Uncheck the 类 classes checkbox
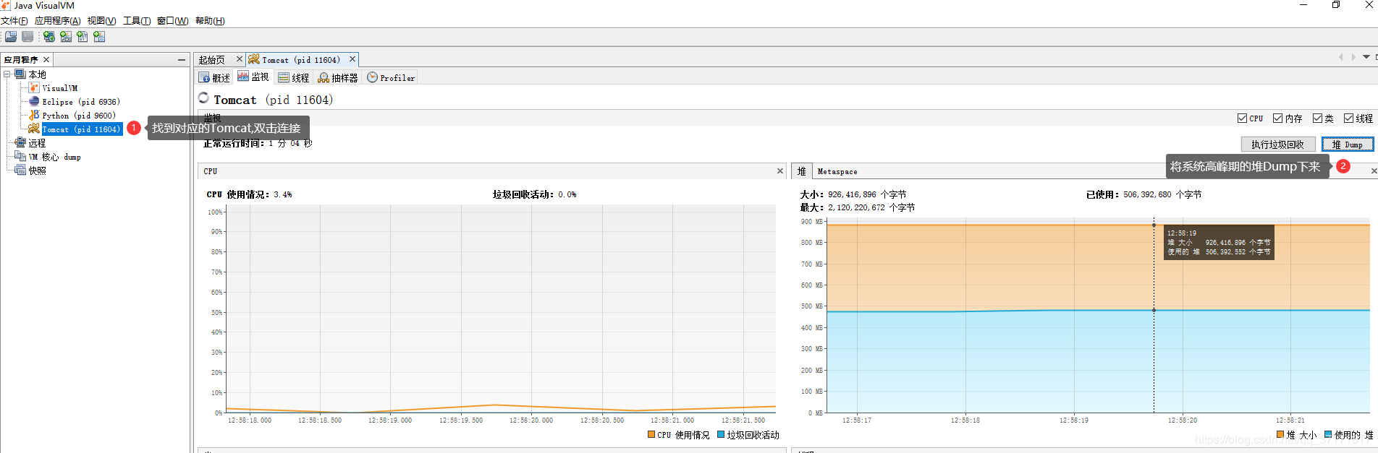Screen dimensions: 1378x453 [1317, 118]
